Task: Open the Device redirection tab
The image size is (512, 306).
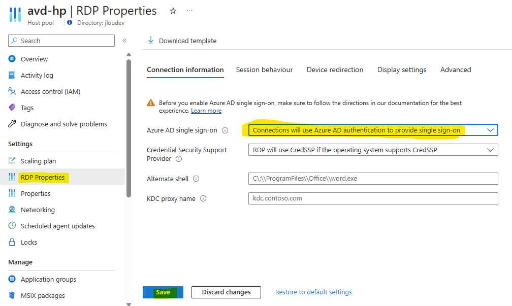Action: click(335, 70)
